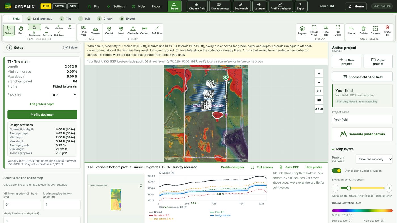The width and height of the screenshot is (397, 223).
Task: Click the From map field tool
Action: pos(83,30)
